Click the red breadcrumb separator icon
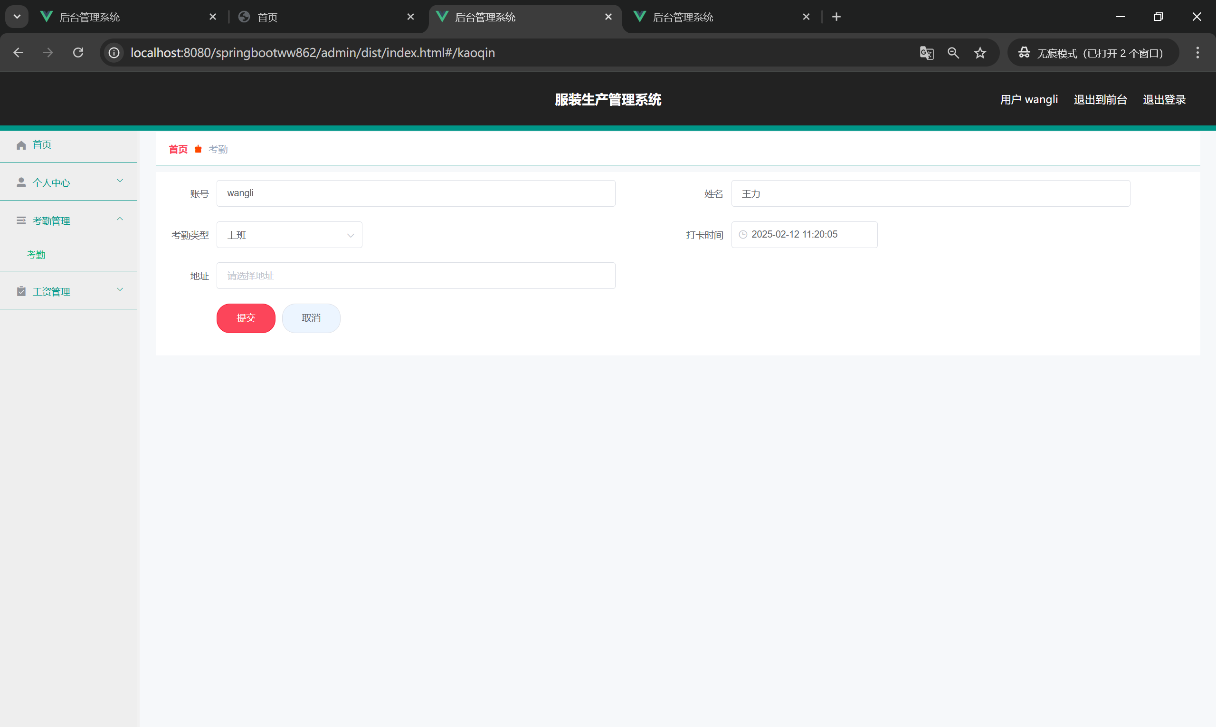1216x727 pixels. (199, 149)
